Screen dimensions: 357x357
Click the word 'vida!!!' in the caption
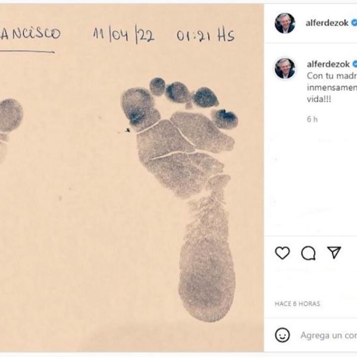[319, 99]
